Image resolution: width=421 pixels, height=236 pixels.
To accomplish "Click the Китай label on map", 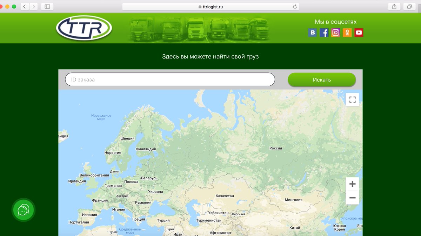I will coord(295,228).
